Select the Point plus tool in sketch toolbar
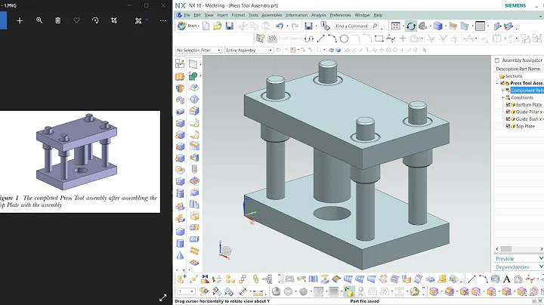544x305 pixels. point(403,39)
